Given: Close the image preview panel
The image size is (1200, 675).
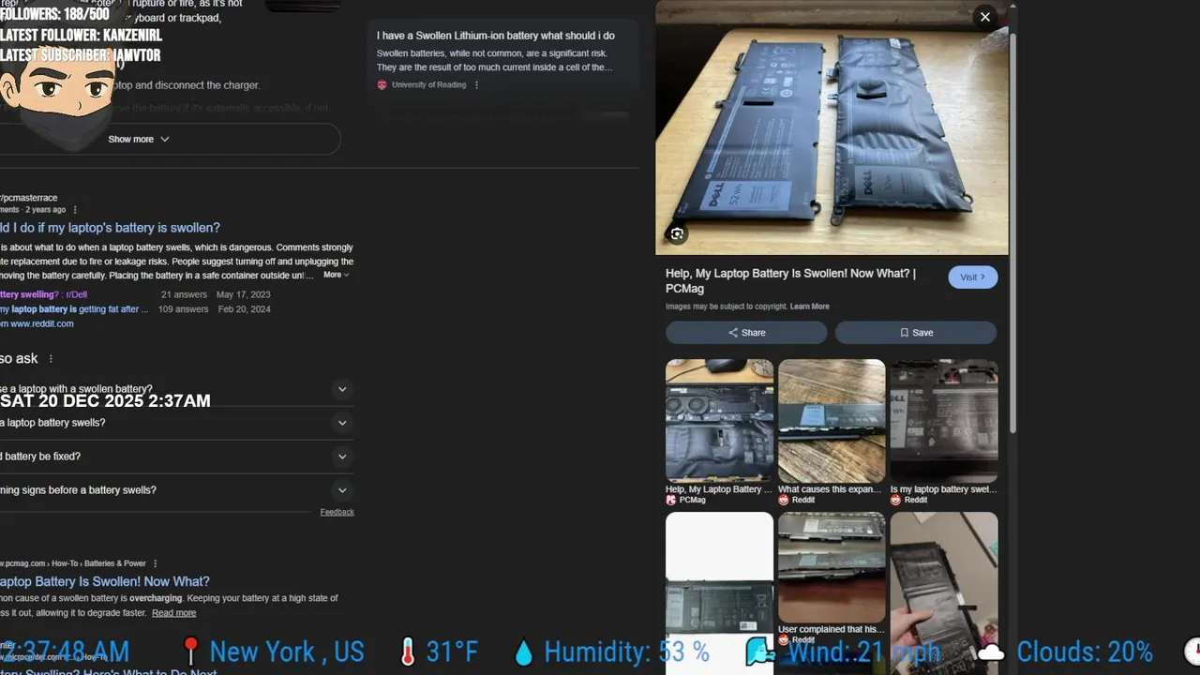Looking at the screenshot, I should (984, 17).
